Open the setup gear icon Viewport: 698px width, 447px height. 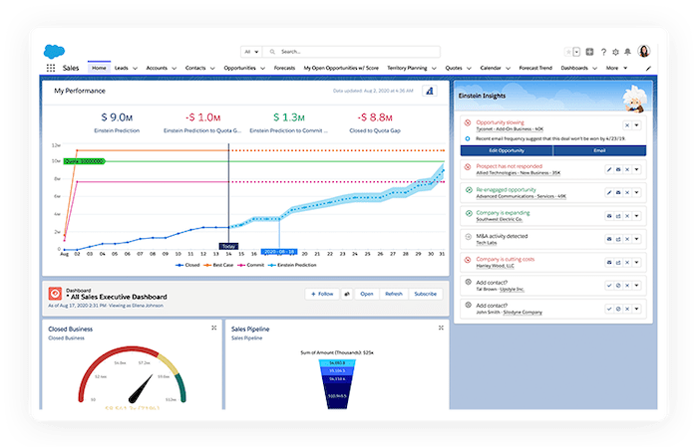(615, 51)
